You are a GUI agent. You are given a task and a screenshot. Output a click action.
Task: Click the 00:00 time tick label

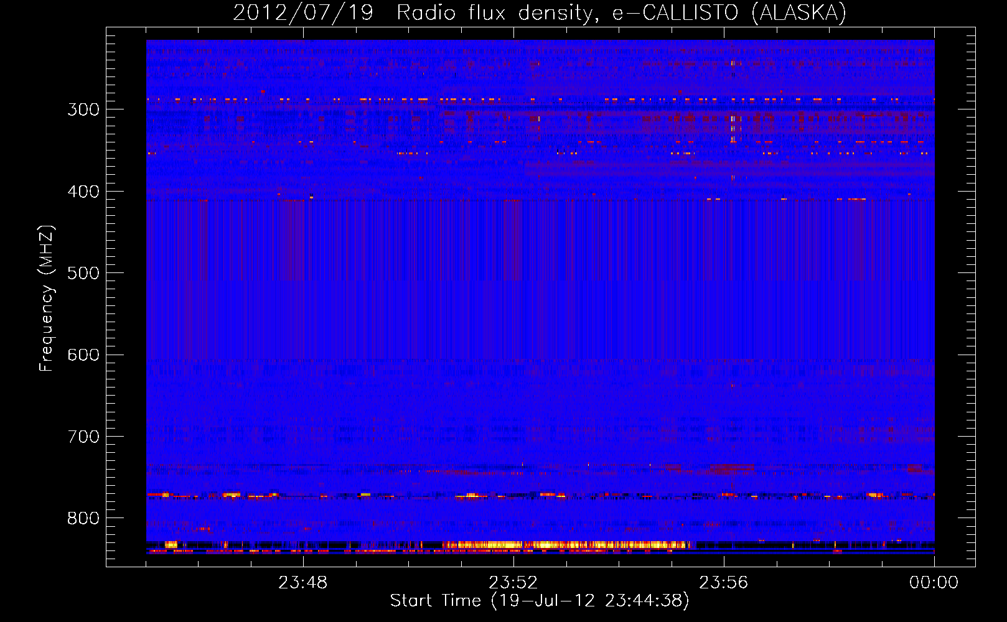(934, 582)
